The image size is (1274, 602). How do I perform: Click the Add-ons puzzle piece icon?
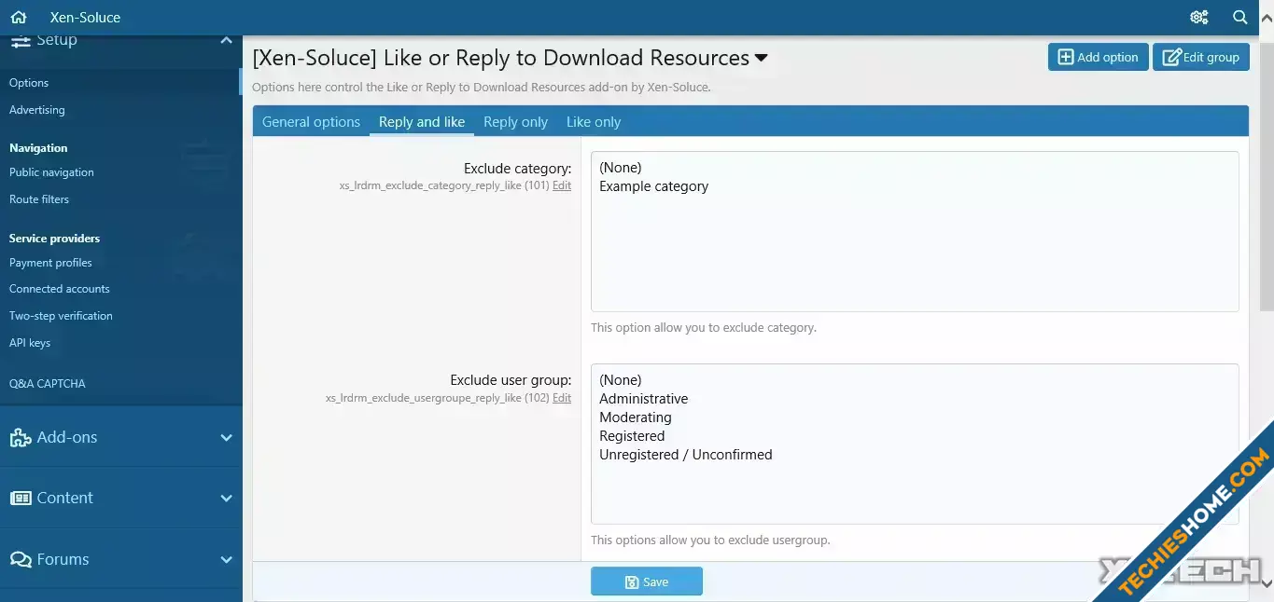(x=21, y=437)
